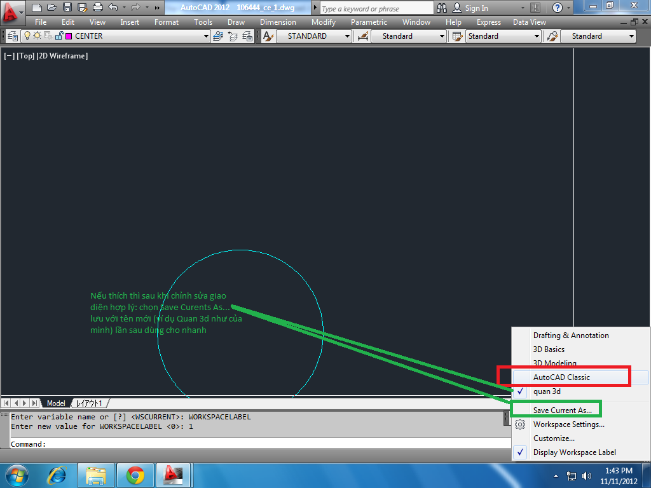The width and height of the screenshot is (651, 488).
Task: Open the Help dropdown arrow
Action: point(568,8)
